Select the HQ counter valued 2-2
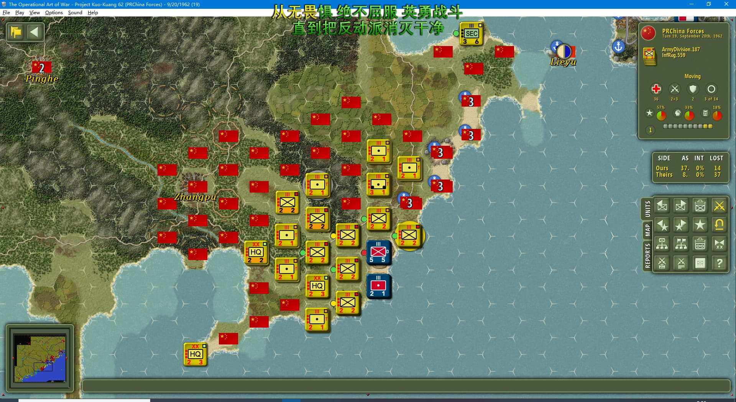The width and height of the screenshot is (736, 402). pos(256,252)
